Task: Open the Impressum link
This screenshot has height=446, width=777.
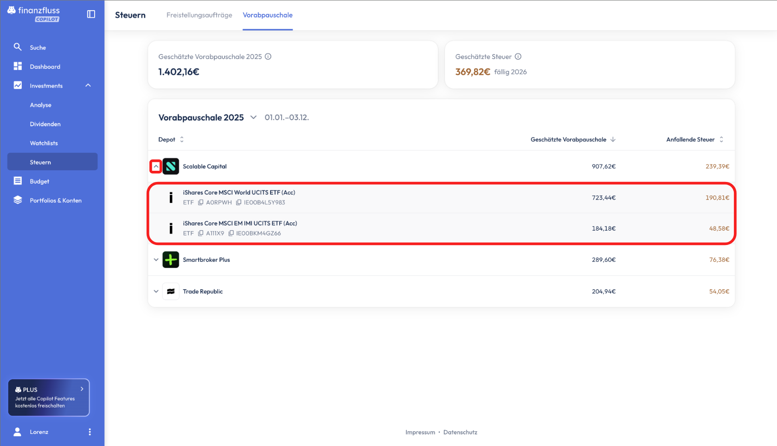Action: 420,432
